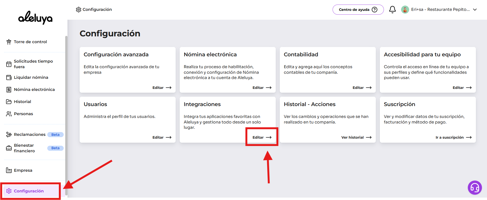The height and width of the screenshot is (200, 487).
Task: Click the Bienestar financiero briefcase icon
Action: (9, 148)
